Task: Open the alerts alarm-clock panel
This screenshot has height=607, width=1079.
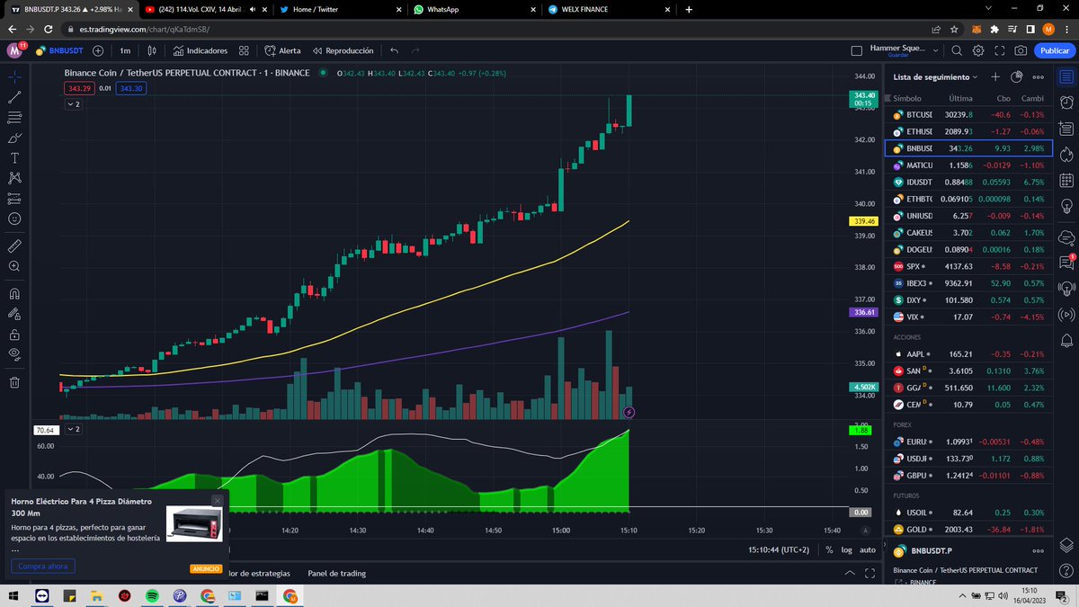Action: point(1066,104)
